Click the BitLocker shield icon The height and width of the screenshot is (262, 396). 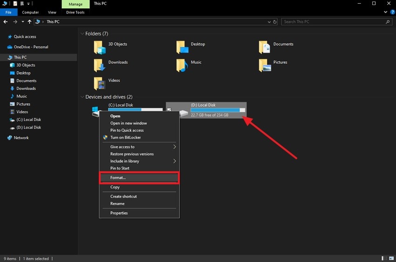coord(105,137)
